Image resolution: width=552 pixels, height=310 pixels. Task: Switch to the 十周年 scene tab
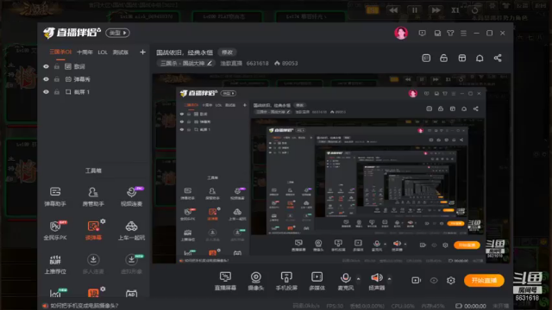[85, 53]
